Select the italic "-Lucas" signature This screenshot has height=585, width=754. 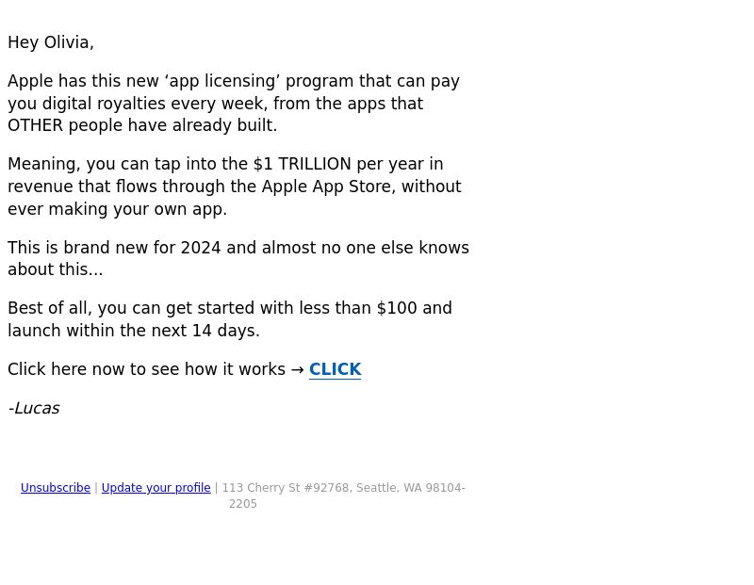click(34, 408)
